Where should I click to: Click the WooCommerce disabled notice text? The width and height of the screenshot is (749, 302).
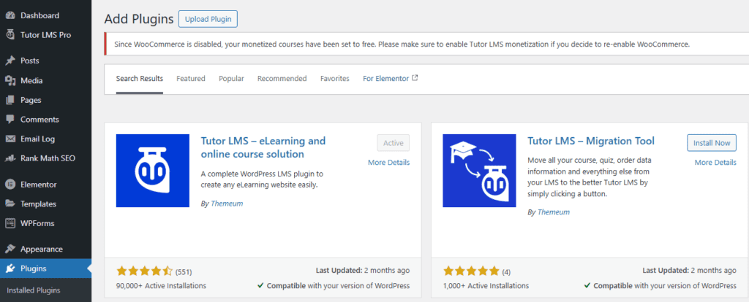[402, 44]
